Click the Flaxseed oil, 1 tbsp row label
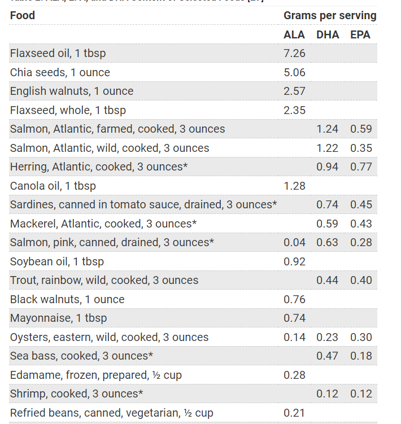Screen dimensions: 401x424 (58, 54)
